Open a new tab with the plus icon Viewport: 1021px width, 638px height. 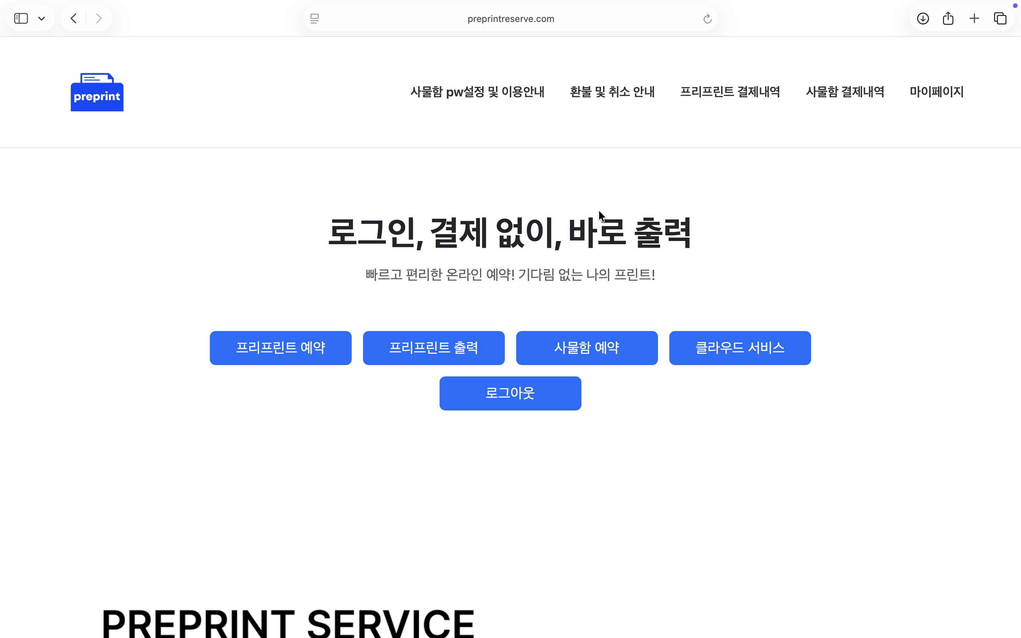click(x=974, y=18)
